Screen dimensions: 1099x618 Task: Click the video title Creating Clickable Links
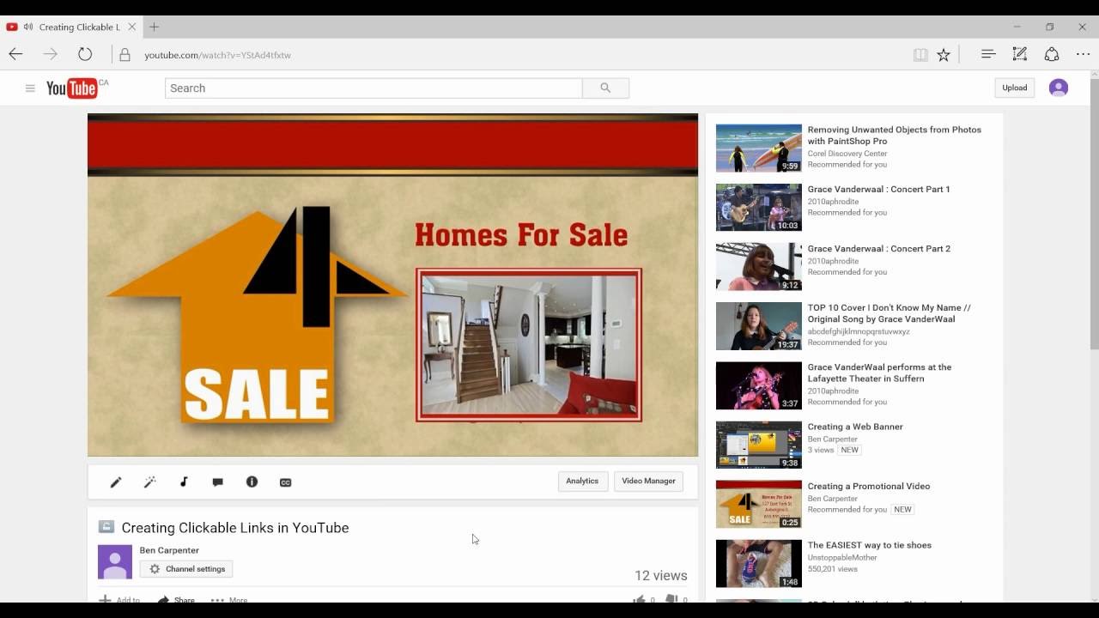(x=235, y=528)
